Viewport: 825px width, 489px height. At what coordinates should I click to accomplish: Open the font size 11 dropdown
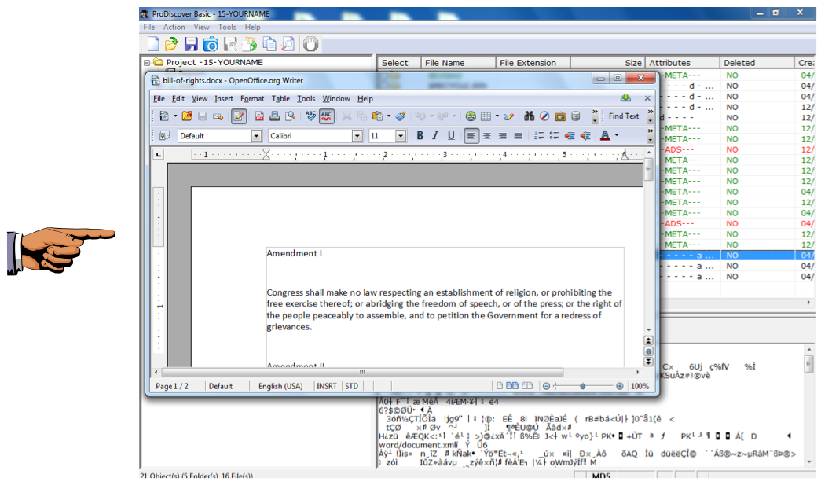click(x=401, y=136)
